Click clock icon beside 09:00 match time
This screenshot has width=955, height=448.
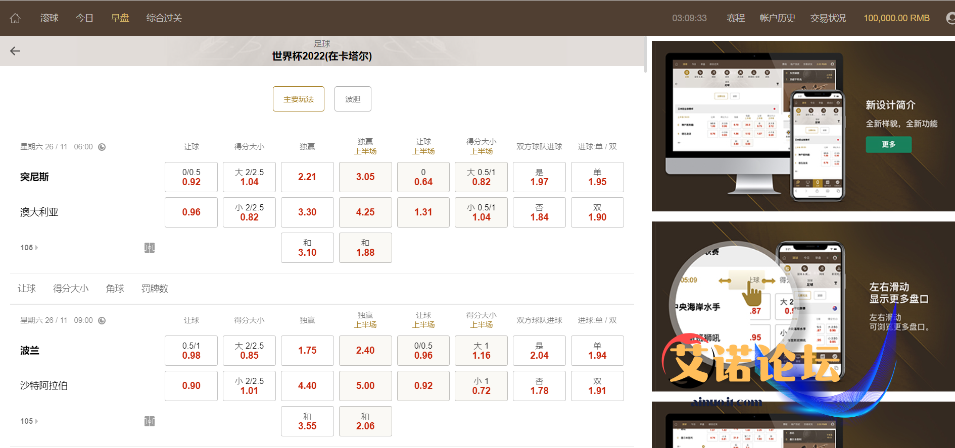point(102,320)
